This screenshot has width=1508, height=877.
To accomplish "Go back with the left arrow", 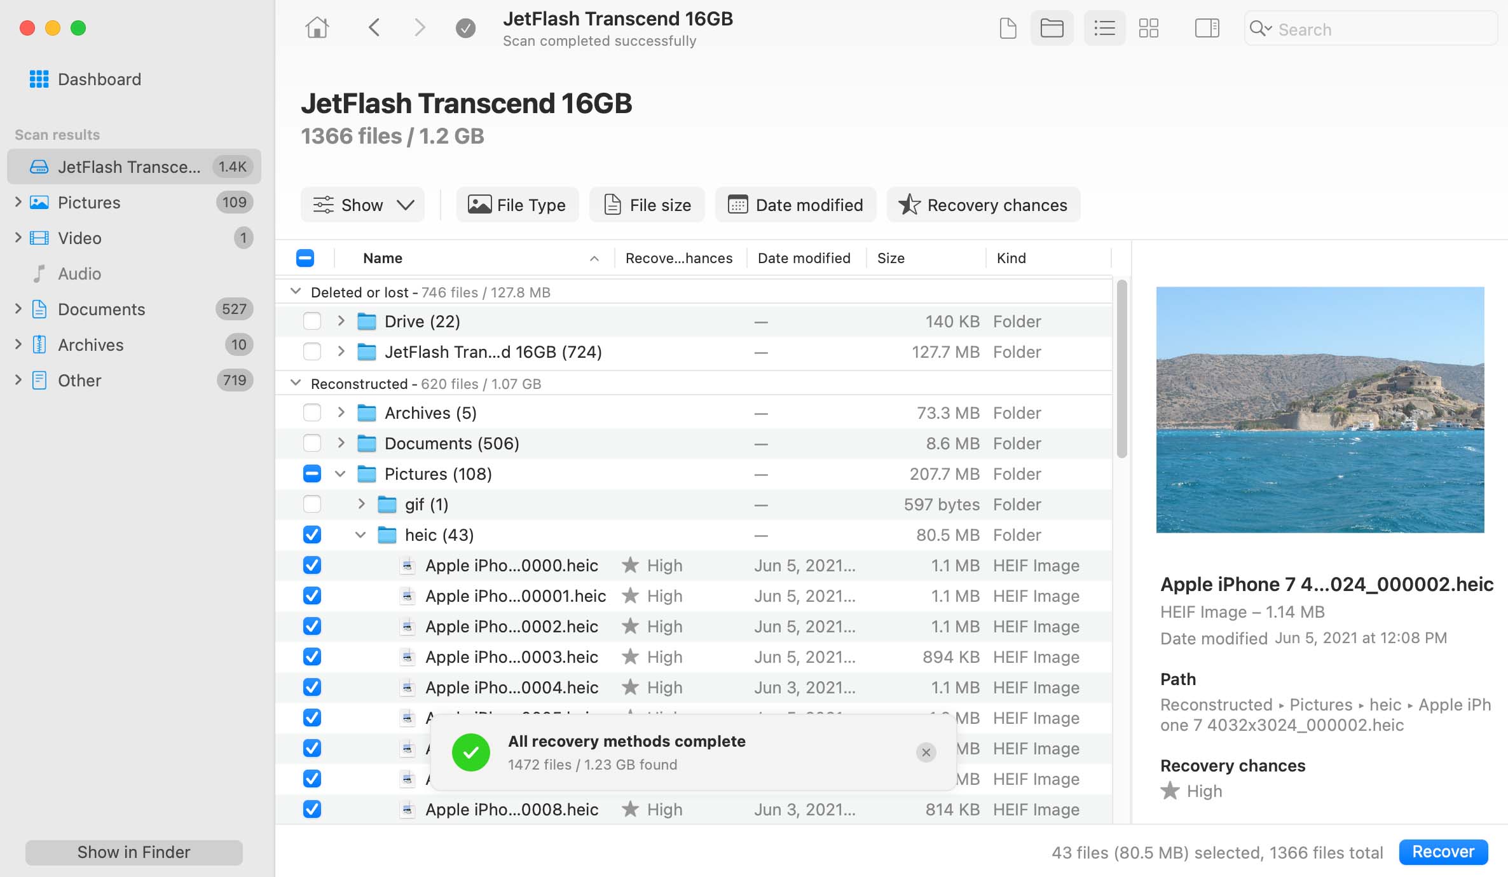I will [374, 28].
